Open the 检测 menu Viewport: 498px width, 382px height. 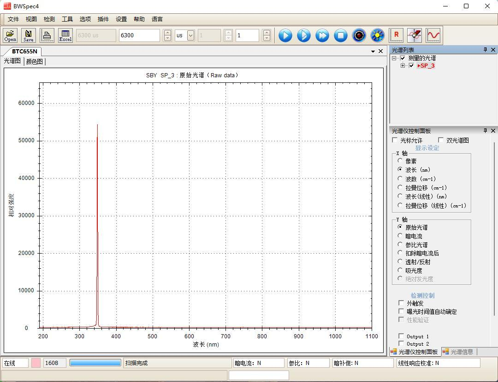tap(49, 19)
